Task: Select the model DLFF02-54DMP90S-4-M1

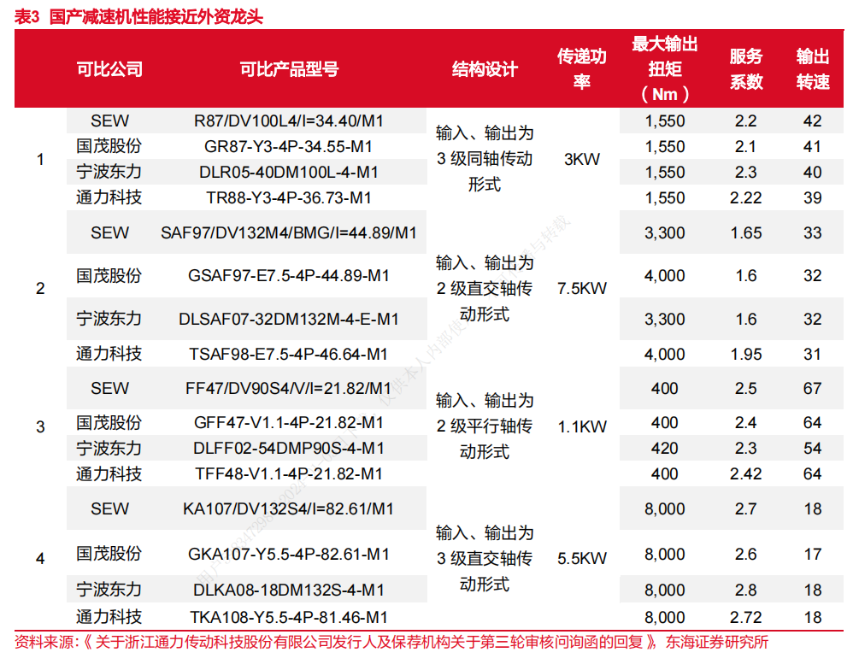Action: pos(289,449)
